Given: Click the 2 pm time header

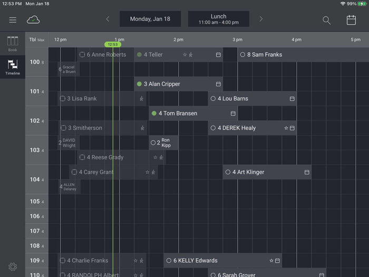Looking at the screenshot, I should tap(178, 40).
